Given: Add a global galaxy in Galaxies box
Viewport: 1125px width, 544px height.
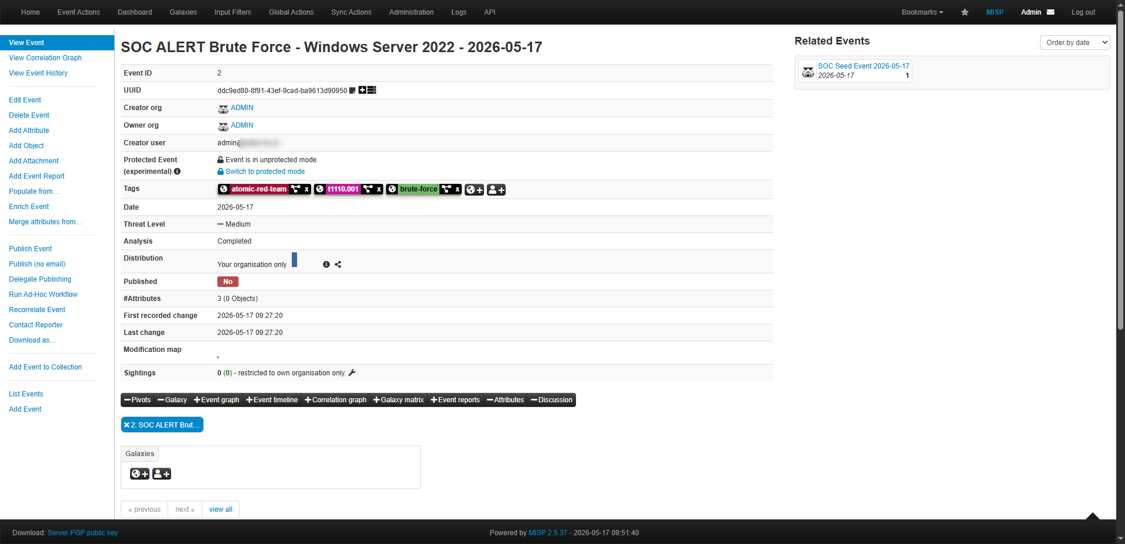Looking at the screenshot, I should click(139, 474).
